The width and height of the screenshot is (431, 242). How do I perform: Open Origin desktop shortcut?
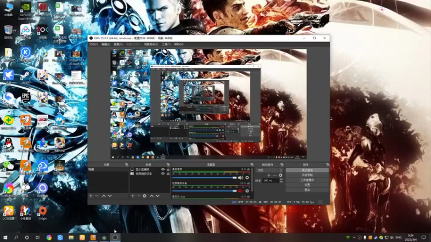point(43,213)
